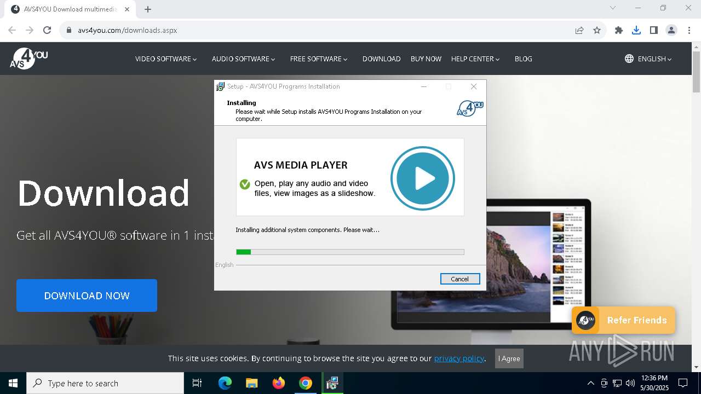This screenshot has width=701, height=394.
Task: View site information lock icon
Action: (69, 30)
